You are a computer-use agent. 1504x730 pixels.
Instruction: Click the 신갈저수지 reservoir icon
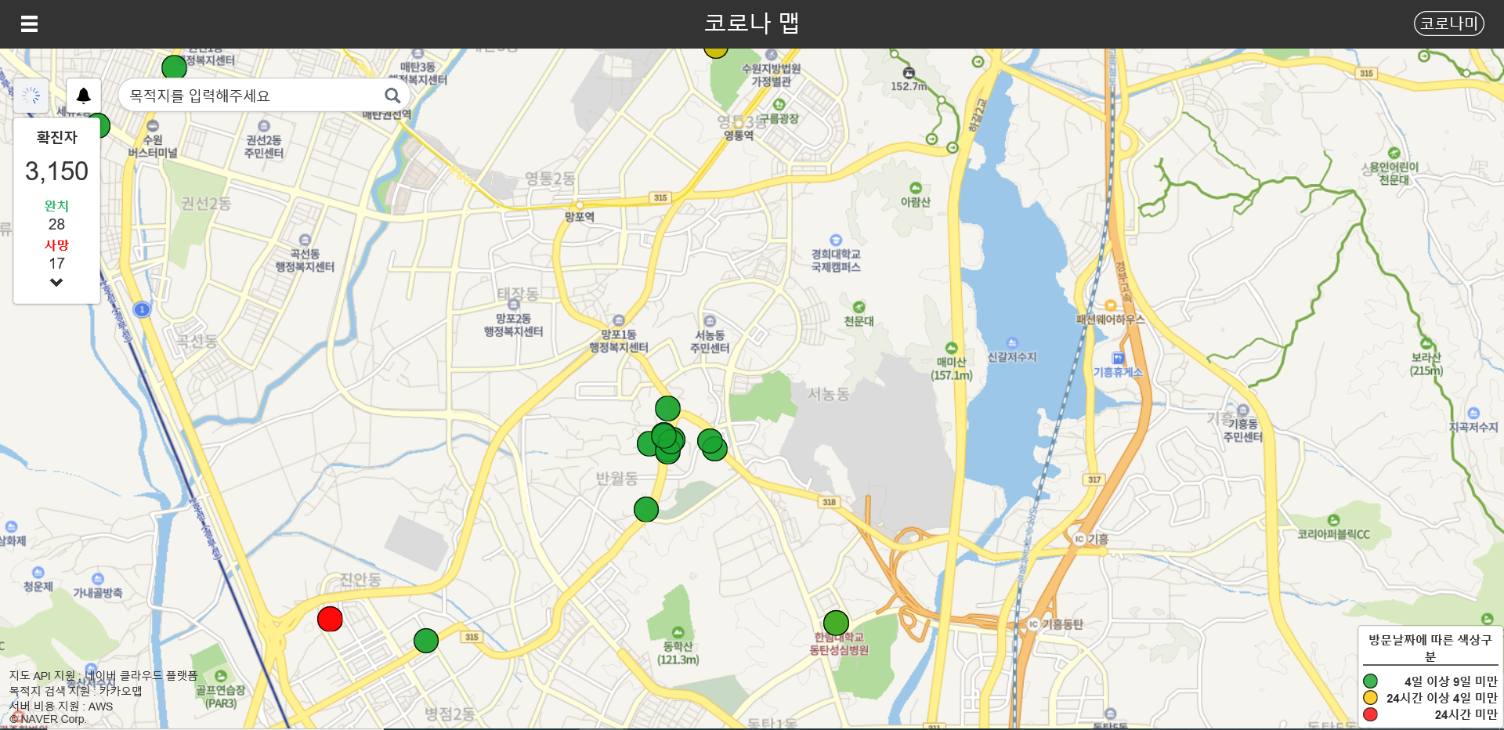point(1012,343)
